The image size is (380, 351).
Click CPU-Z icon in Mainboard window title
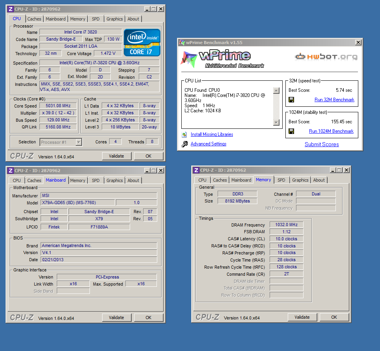[10, 171]
